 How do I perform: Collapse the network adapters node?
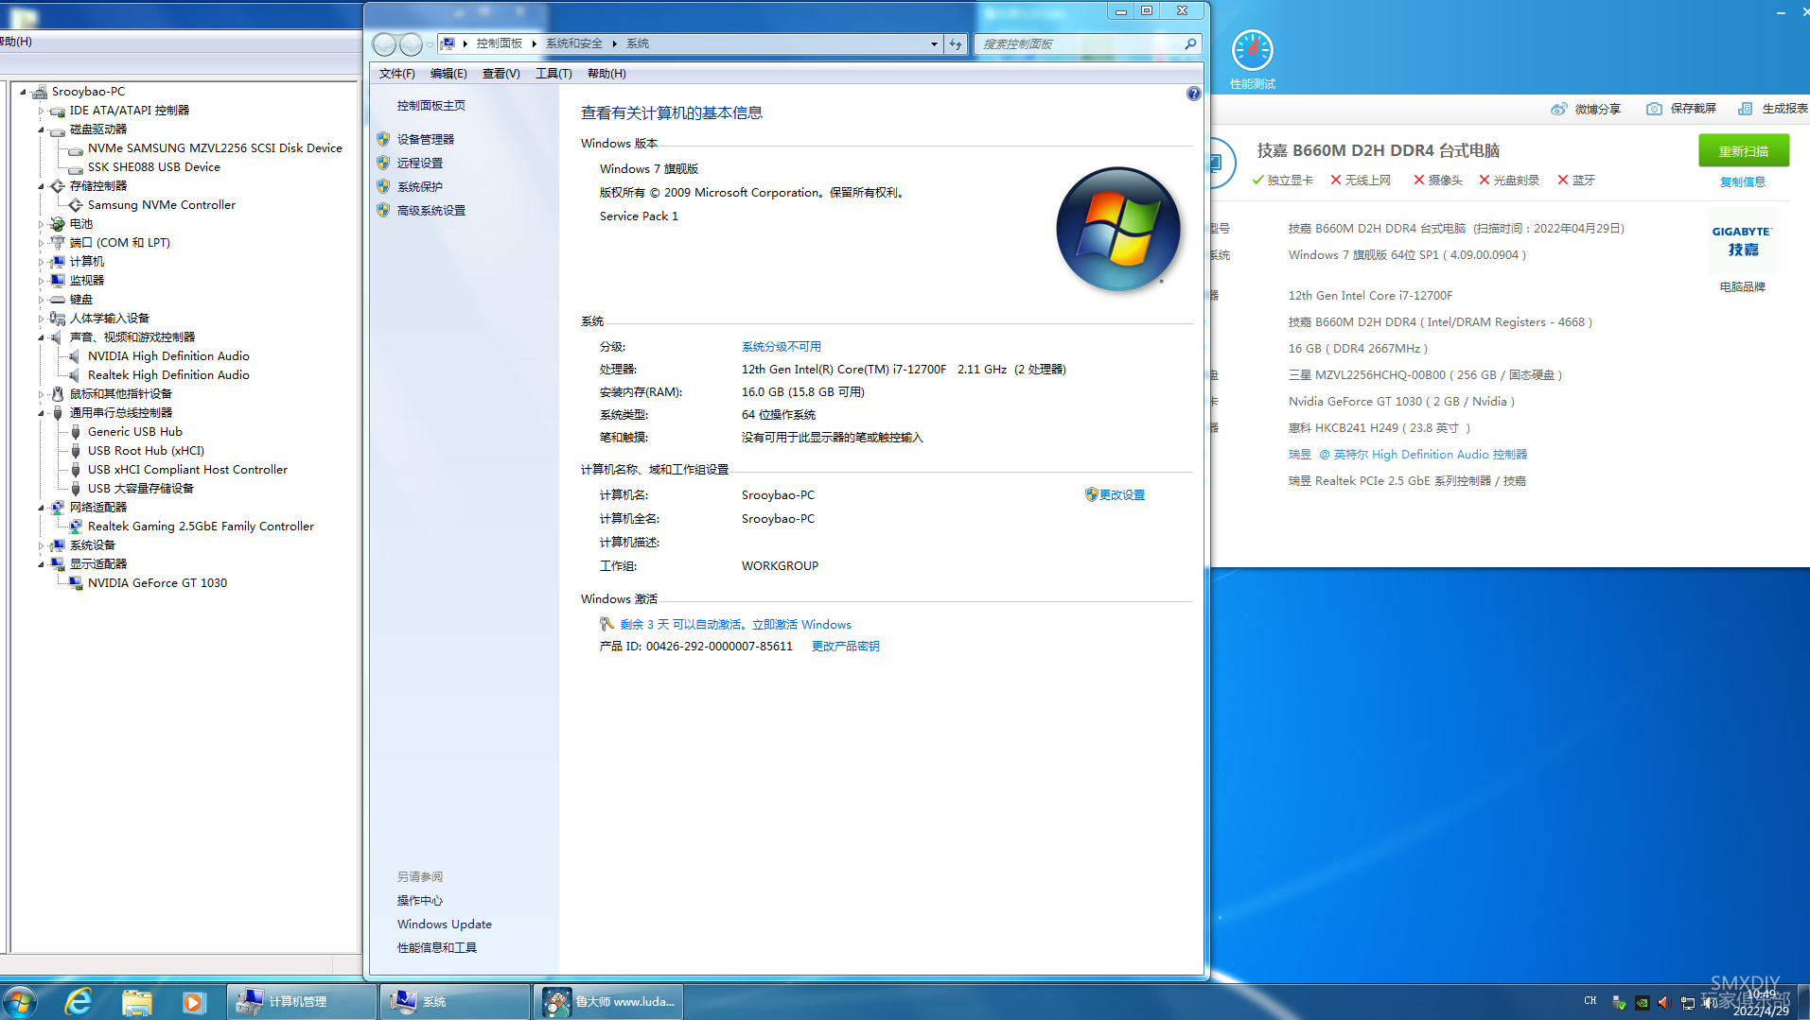[41, 508]
